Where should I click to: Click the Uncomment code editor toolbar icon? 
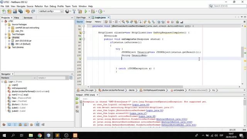182,22
